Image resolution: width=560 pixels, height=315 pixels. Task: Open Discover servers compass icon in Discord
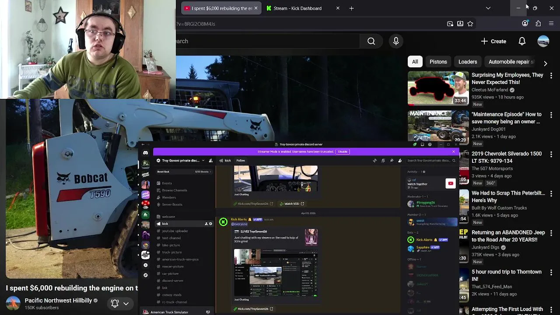pyautogui.click(x=146, y=275)
